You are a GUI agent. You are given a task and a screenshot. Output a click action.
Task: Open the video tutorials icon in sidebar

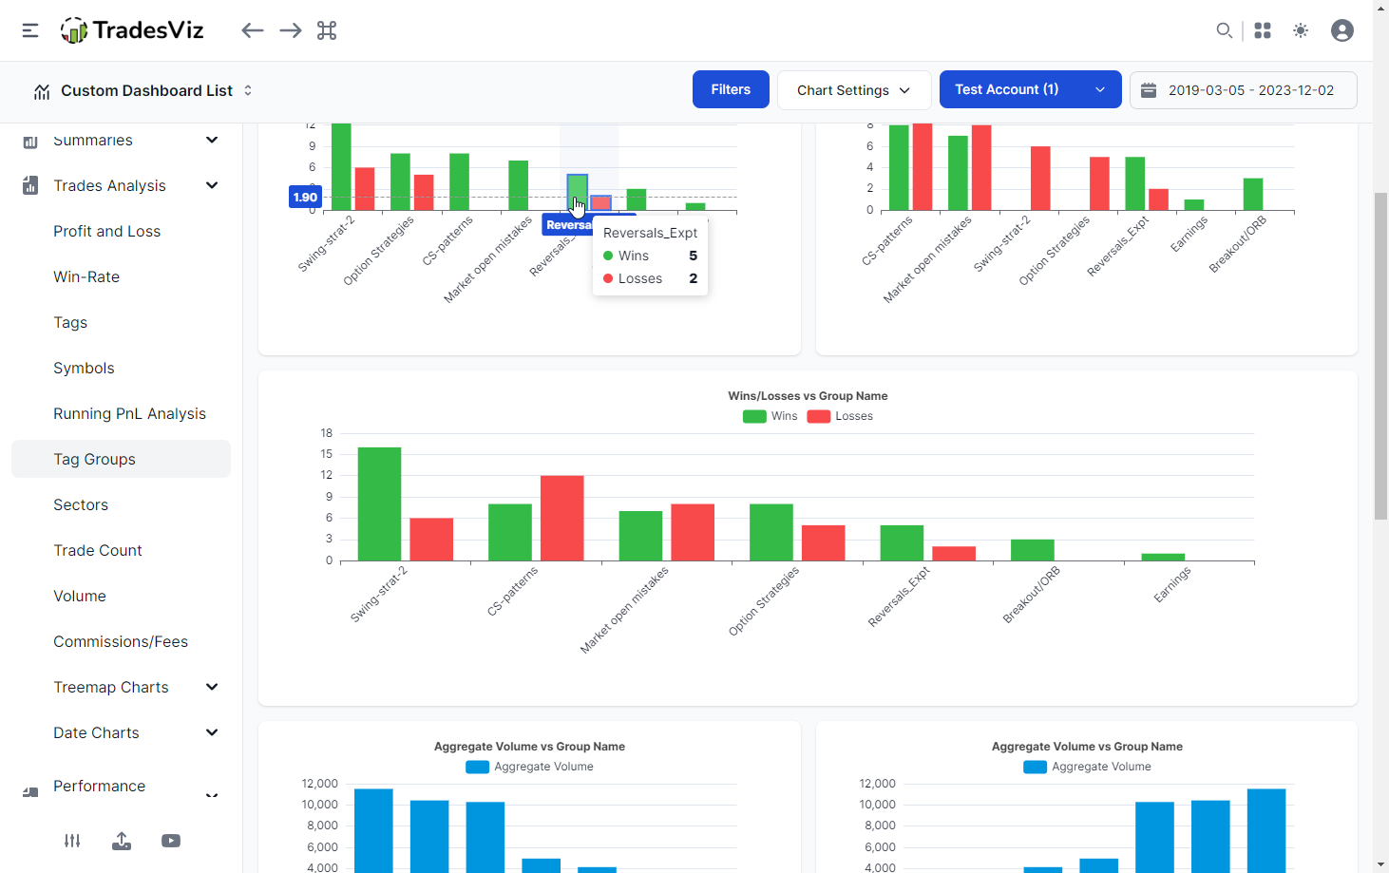pos(171,841)
